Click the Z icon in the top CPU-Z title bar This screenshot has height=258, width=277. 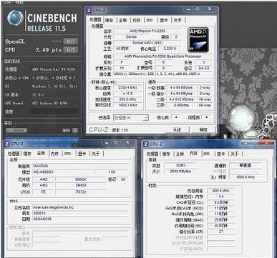pyautogui.click(x=89, y=11)
